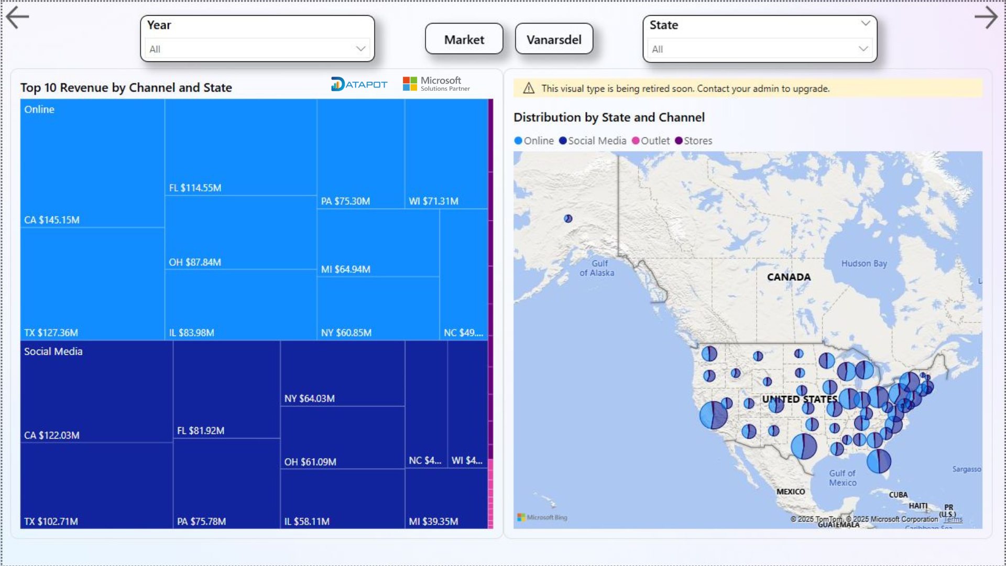Select the OH $61.09M Social Media tile
This screenshot has width=1006, height=566.
(342, 437)
